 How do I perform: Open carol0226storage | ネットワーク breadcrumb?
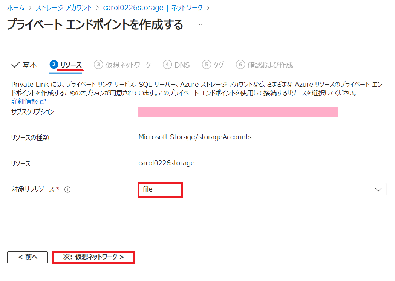153,8
